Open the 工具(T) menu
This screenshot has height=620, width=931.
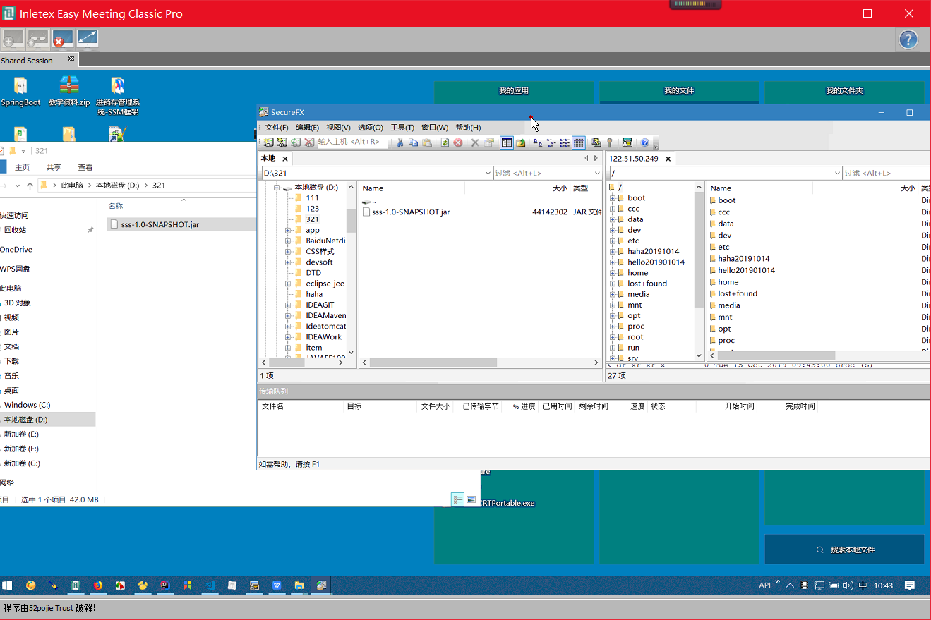[402, 128]
